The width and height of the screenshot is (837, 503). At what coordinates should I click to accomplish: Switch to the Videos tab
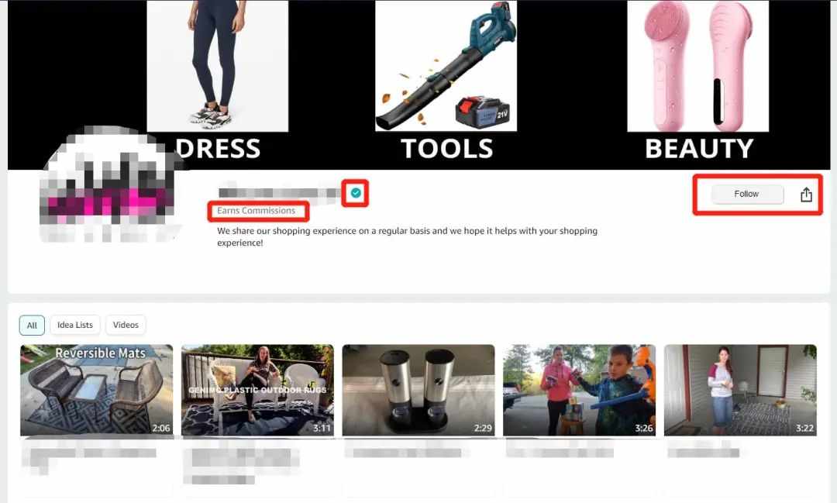(x=126, y=325)
